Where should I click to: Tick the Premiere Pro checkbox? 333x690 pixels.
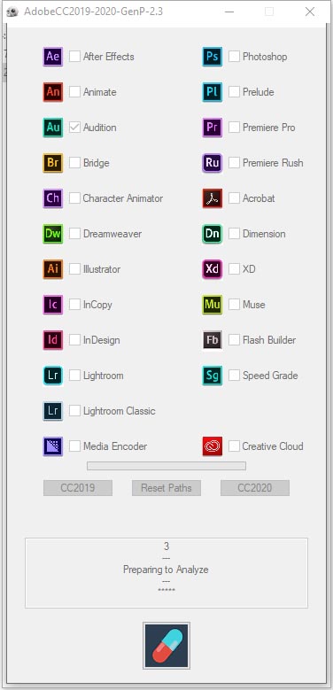tap(235, 128)
